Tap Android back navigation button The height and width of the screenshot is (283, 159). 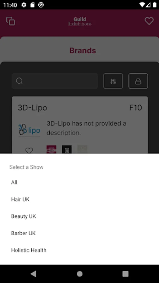pos(34,274)
